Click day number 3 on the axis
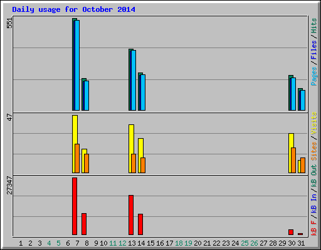Viewport: 321px width, 250px height. coord(39,243)
